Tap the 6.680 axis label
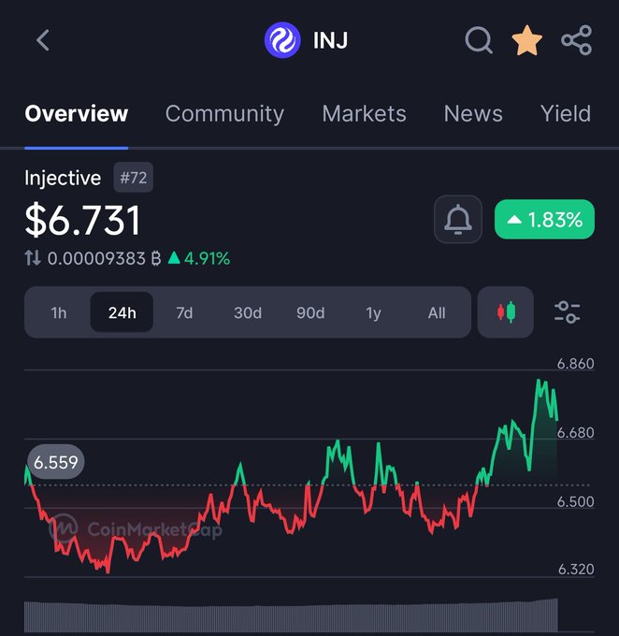This screenshot has width=619, height=636. pos(575,433)
